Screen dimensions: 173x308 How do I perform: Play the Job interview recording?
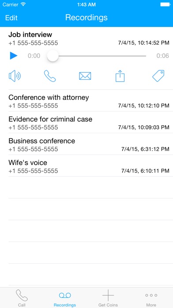pos(14,56)
